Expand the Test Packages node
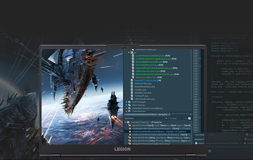This screenshot has width=253, height=160. [126, 102]
